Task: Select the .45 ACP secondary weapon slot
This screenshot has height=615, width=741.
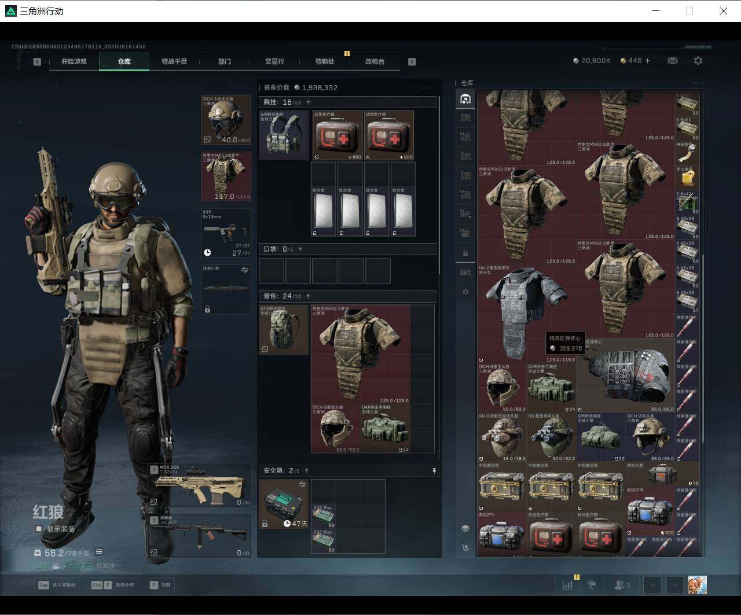Action: 200,536
